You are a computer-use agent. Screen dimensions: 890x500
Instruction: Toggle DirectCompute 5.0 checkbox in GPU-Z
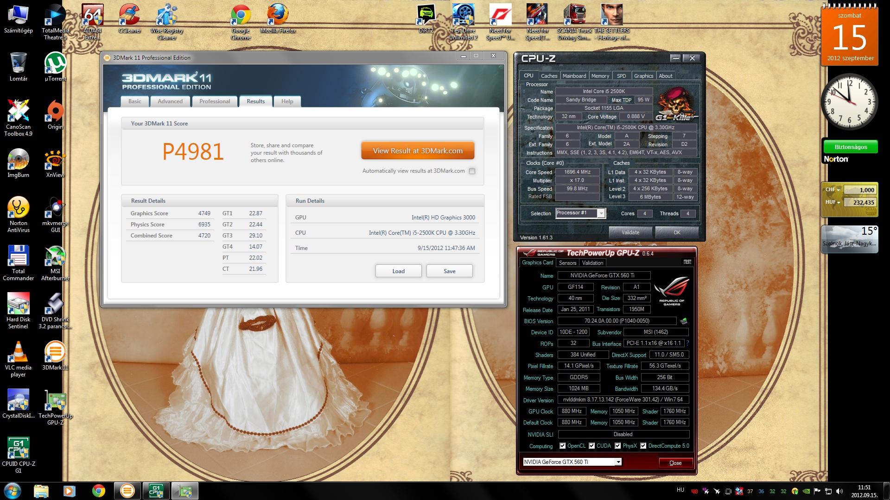coord(643,446)
